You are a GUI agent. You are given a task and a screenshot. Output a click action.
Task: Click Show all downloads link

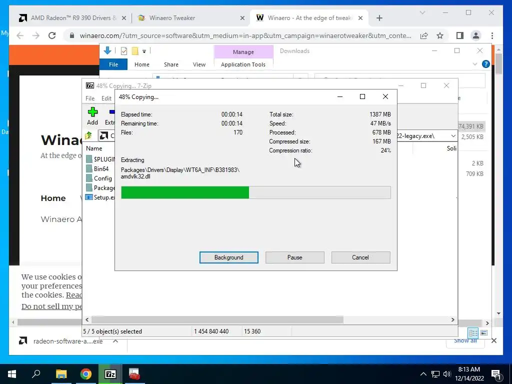465,340
